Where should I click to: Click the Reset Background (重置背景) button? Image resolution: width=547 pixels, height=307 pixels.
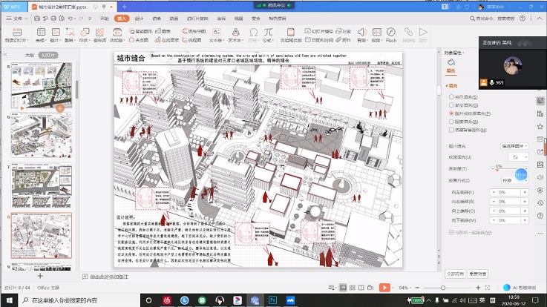coord(479,274)
